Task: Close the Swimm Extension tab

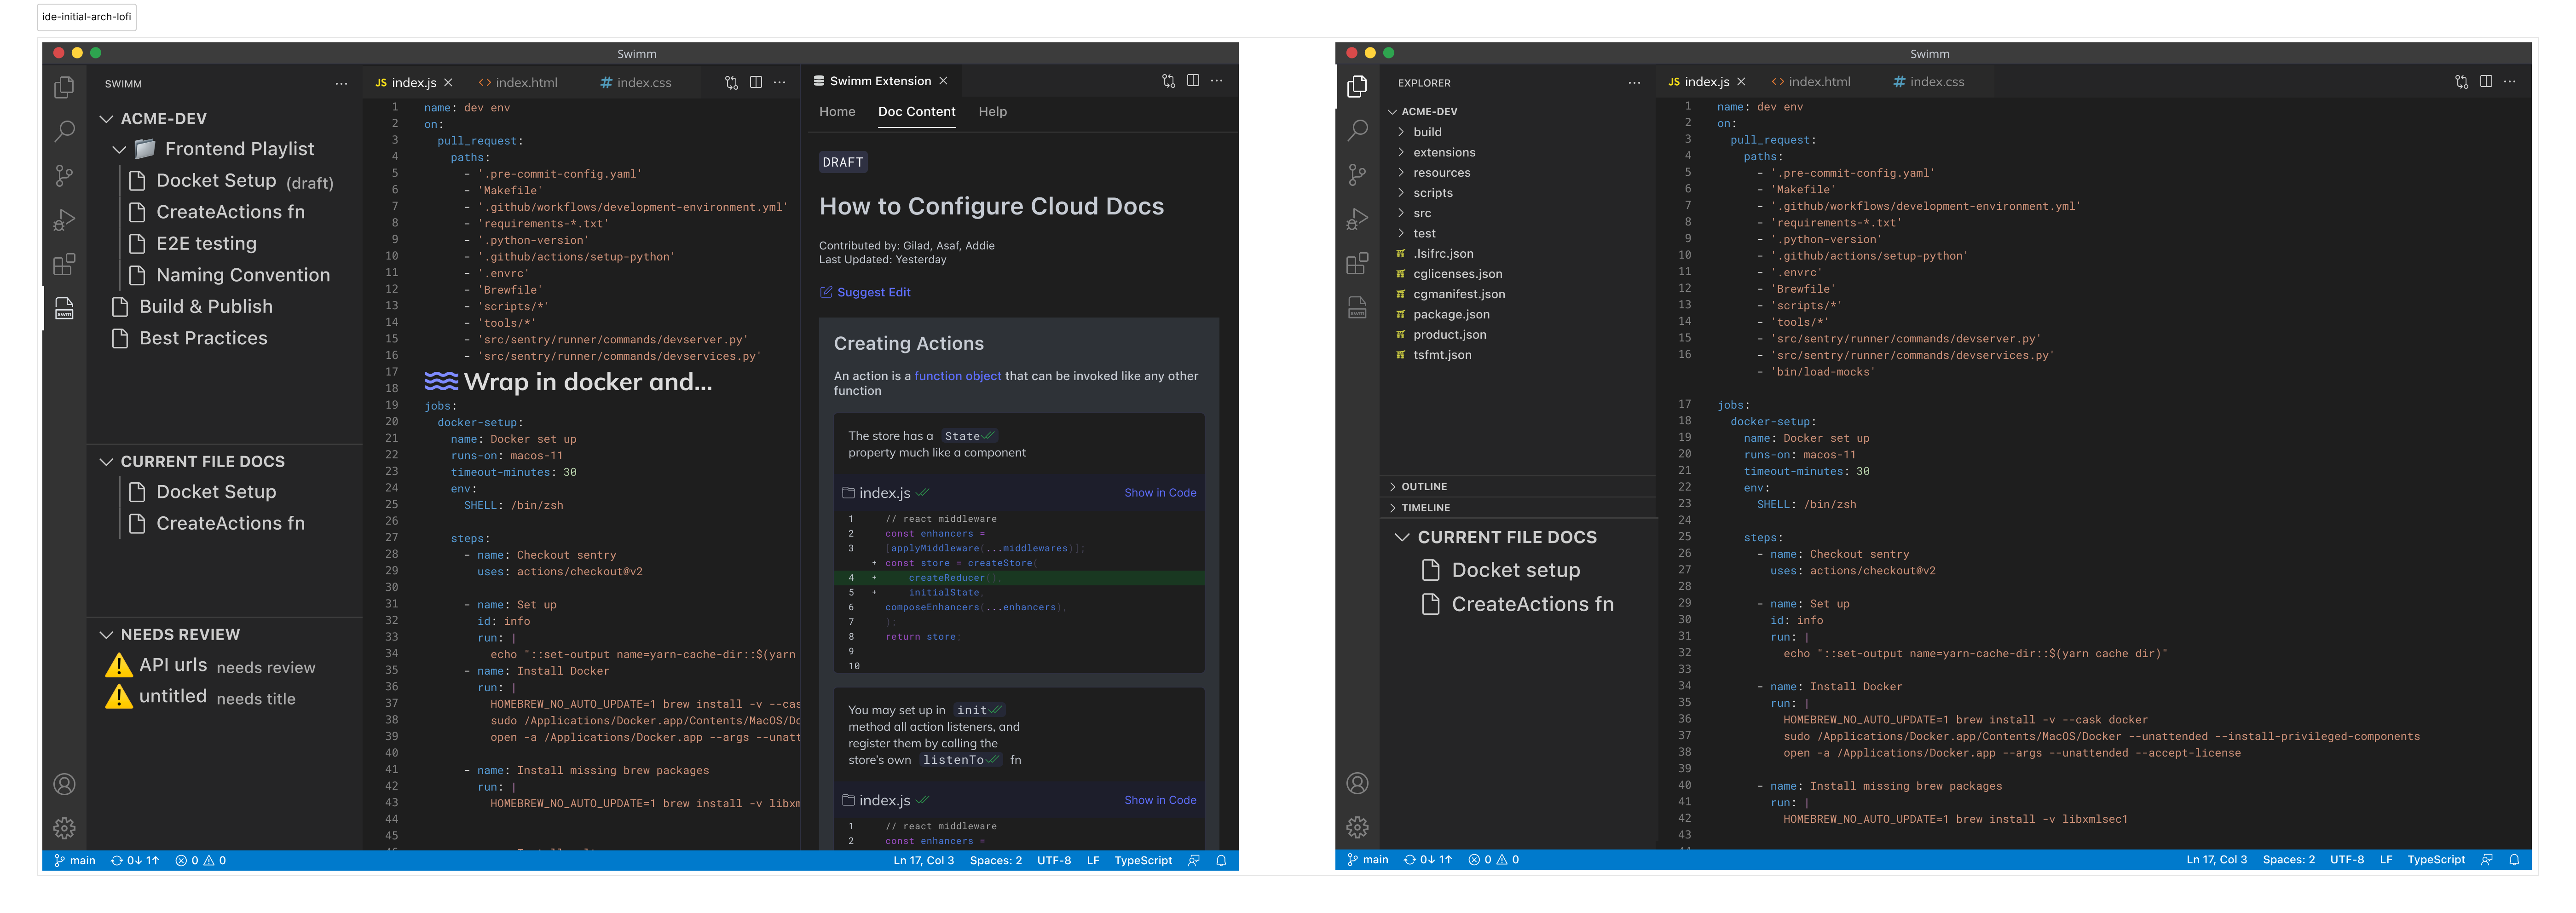Action: (x=943, y=81)
